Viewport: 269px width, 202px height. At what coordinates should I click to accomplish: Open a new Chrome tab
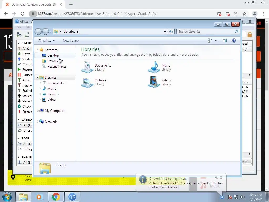tap(71, 4)
